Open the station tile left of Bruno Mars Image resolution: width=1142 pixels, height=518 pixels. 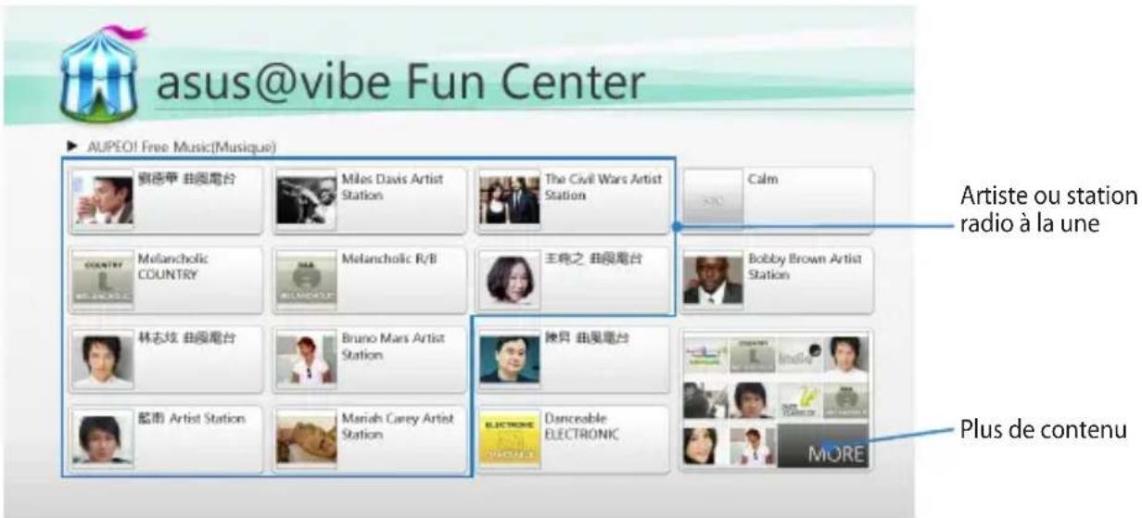(167, 360)
